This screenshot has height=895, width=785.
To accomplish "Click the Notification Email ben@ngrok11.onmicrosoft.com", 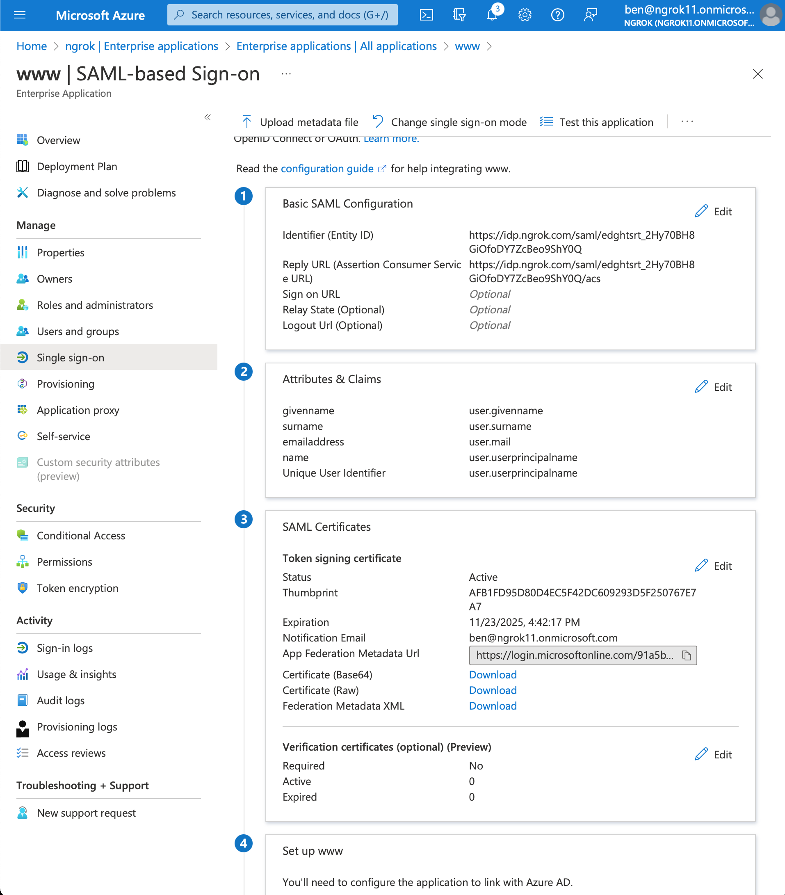I will tap(543, 638).
